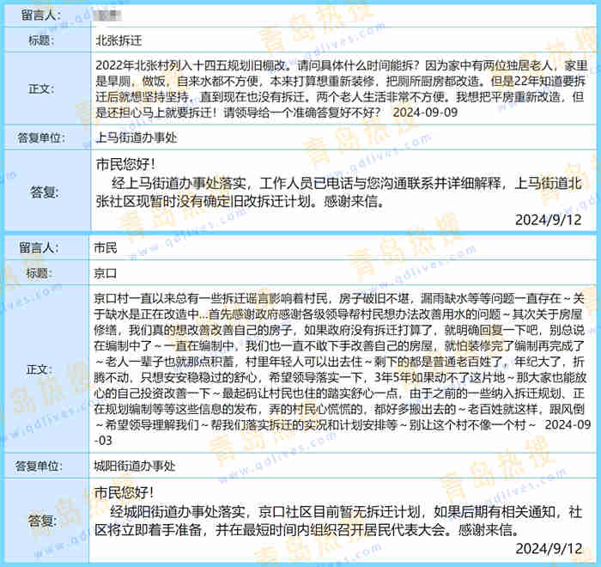Click the blurred poster name in first message
The width and height of the screenshot is (601, 567).
[107, 15]
